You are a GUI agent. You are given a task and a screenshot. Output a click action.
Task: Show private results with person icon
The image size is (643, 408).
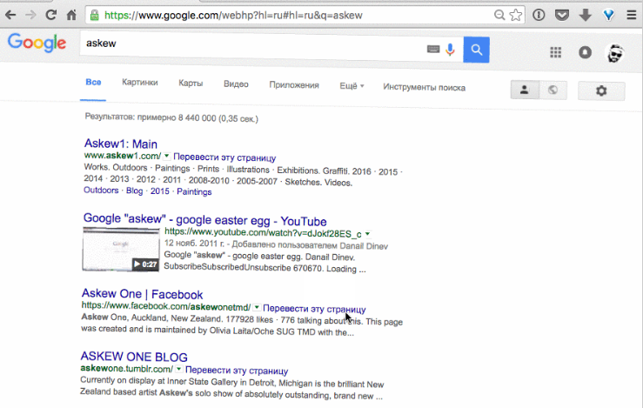click(x=525, y=90)
